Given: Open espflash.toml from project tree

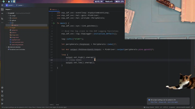Looking at the screenshot, I should (16, 40).
